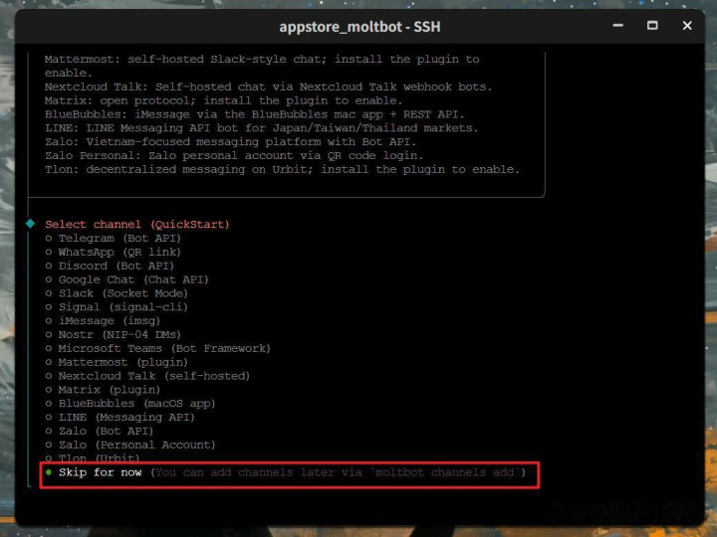
Task: Click the appstore_moltbot - SSH title text
Action: [359, 27]
